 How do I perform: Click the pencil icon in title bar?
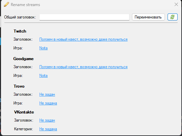(6, 4)
